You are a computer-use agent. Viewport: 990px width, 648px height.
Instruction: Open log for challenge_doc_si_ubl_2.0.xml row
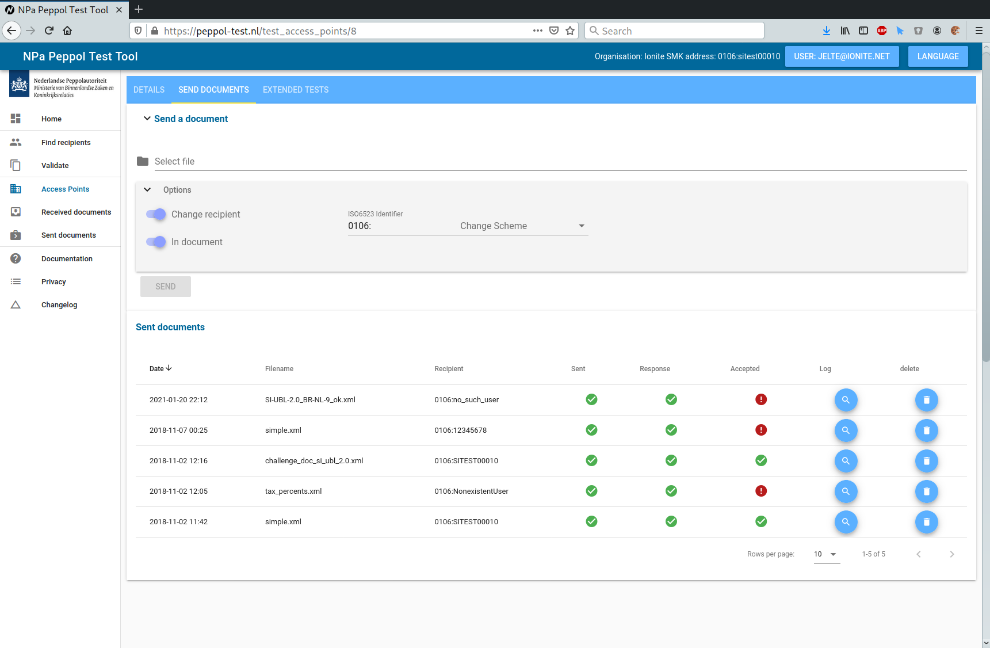coord(846,461)
